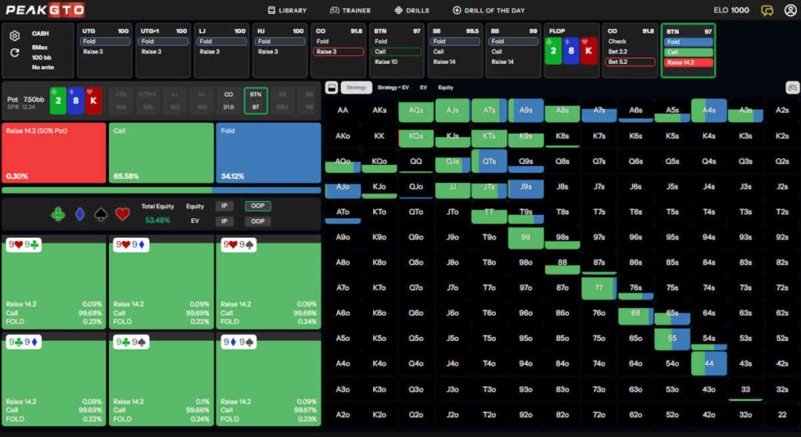This screenshot has height=437, width=801.
Task: Click the trainer icon right of matrix tabs
Action: point(792,88)
